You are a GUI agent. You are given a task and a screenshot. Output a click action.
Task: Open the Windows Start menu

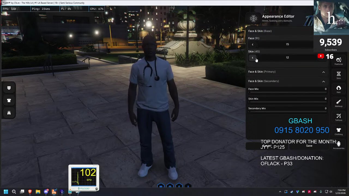[6, 192]
